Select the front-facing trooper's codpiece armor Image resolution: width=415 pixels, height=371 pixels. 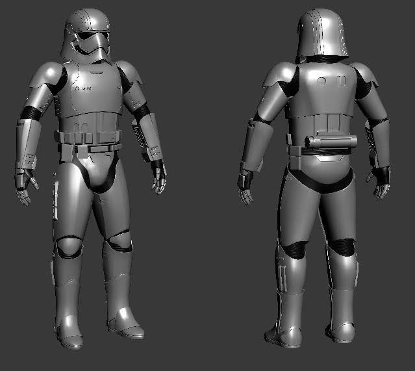pos(97,170)
